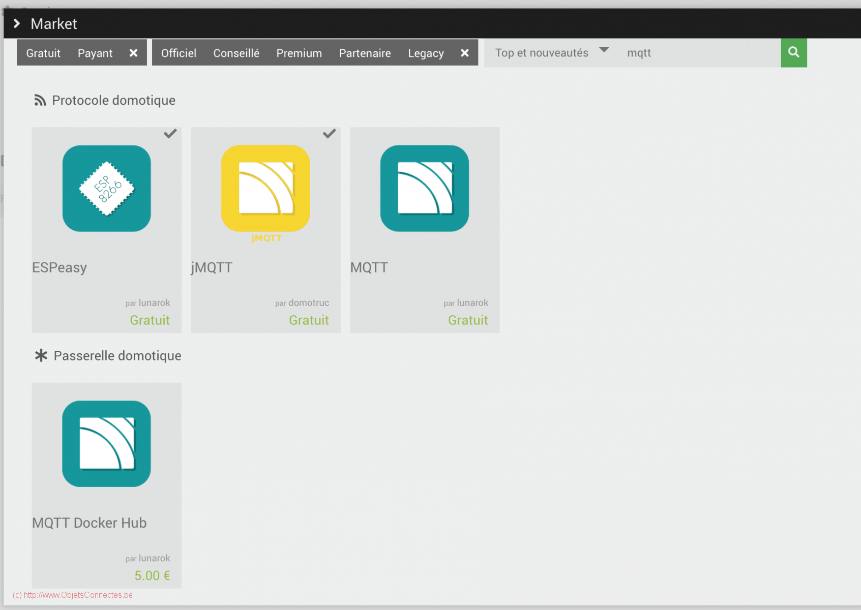This screenshot has width=861, height=610.
Task: Click author domotruc on jMQTT card
Action: (309, 302)
